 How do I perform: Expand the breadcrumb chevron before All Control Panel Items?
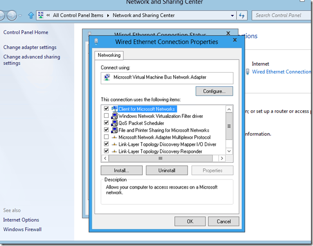coord(48,15)
